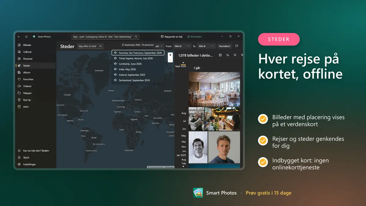Screen dimensions: 366x206
Task: Toggle the hamburger navigation menu
Action: tap(27, 37)
